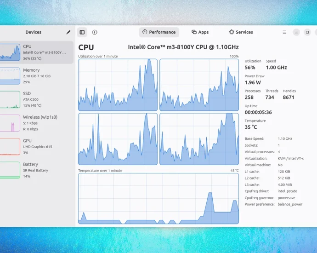Maximize the window

click(x=307, y=32)
